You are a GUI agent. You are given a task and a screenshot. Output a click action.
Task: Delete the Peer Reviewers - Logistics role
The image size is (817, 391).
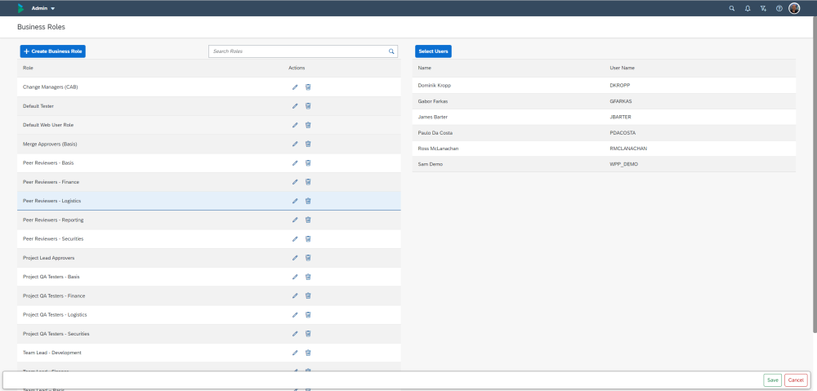point(308,201)
